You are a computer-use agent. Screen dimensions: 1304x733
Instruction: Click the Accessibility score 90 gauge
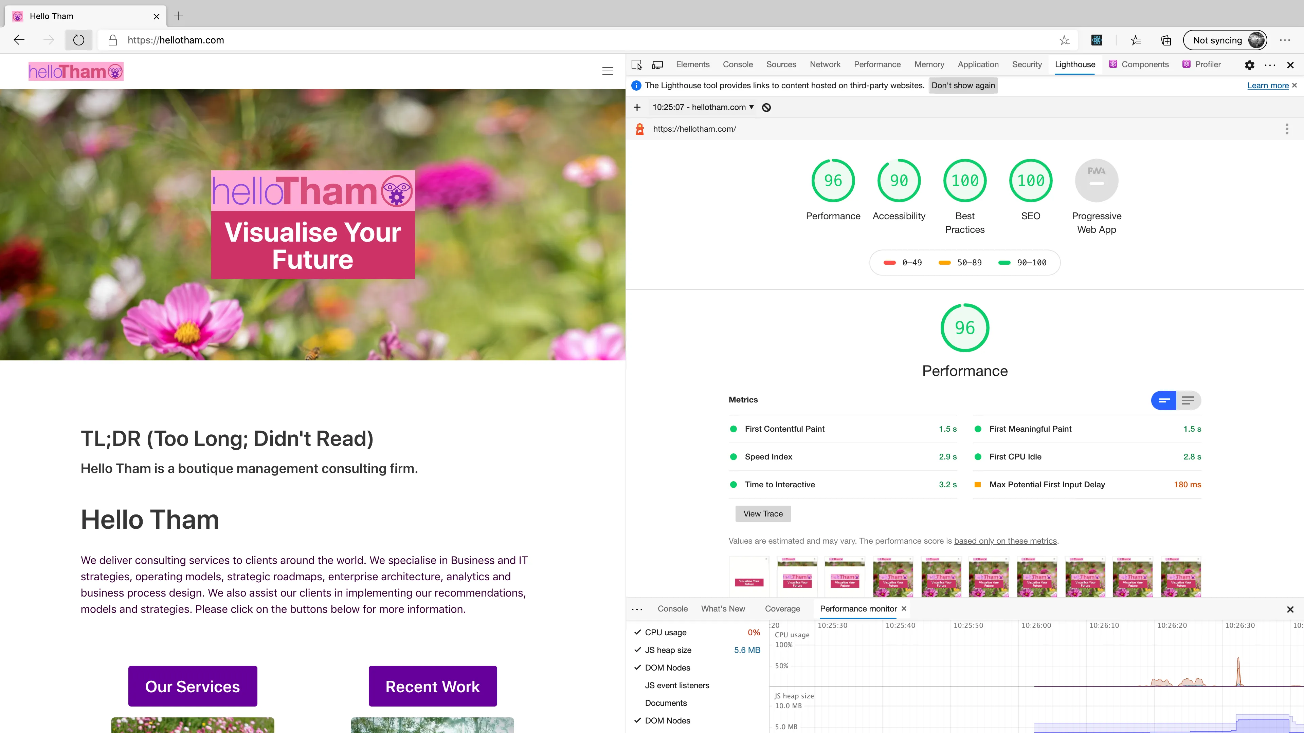[899, 181]
